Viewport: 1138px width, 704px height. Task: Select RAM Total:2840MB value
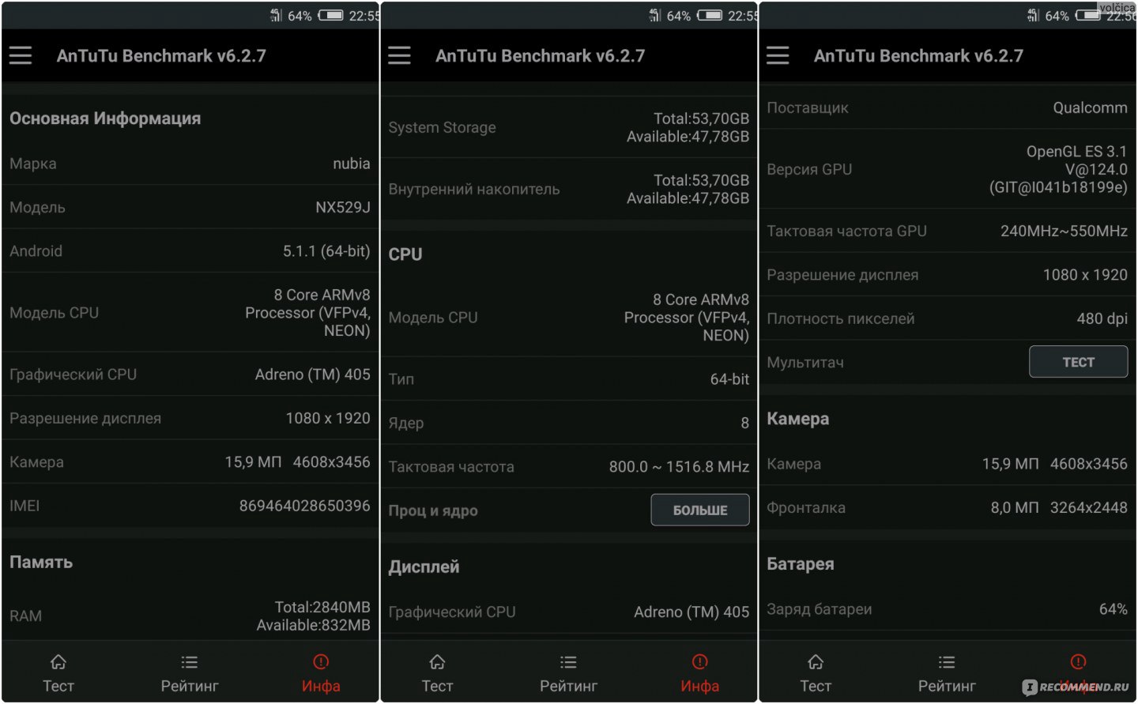[322, 607]
